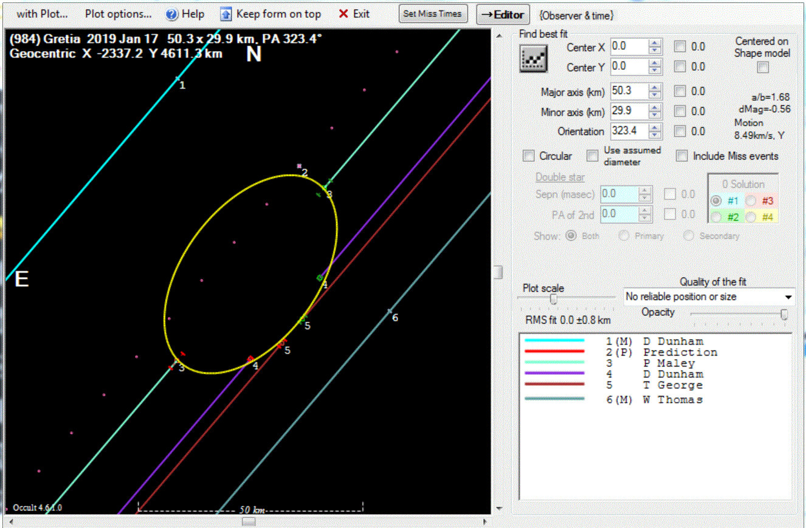Click legend entry 4 D Dunham
The width and height of the screenshot is (806, 528).
655,374
